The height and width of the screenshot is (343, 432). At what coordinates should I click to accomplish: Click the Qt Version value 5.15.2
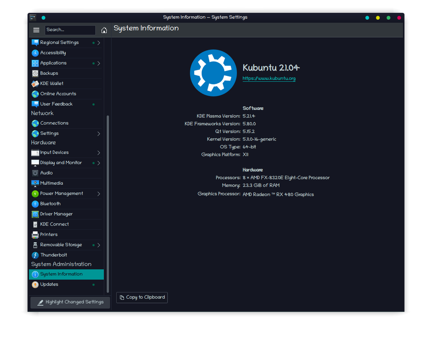click(x=248, y=132)
